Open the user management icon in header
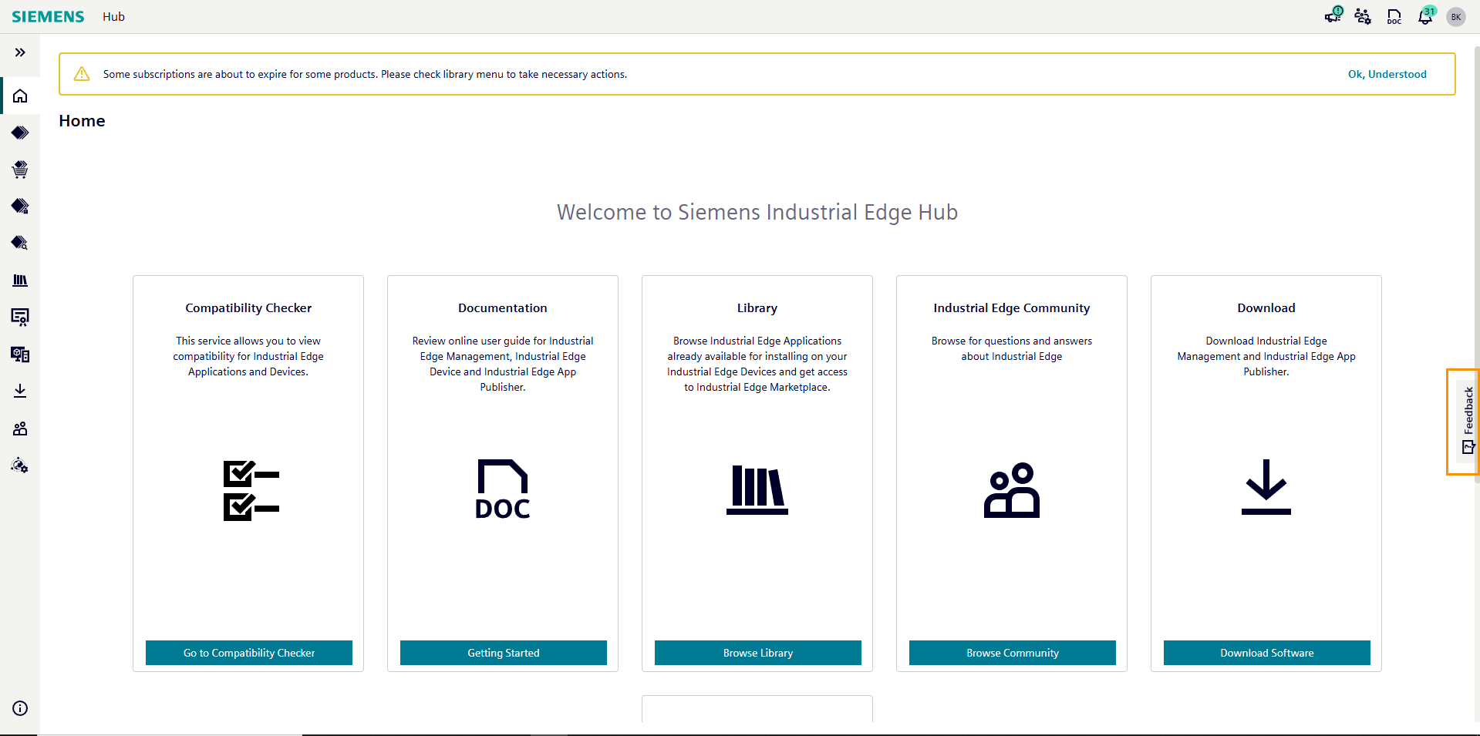 pos(1363,16)
